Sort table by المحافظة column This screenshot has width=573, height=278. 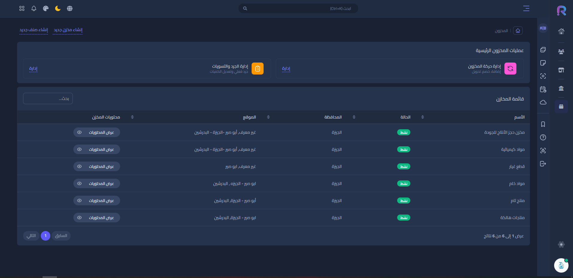click(354, 117)
